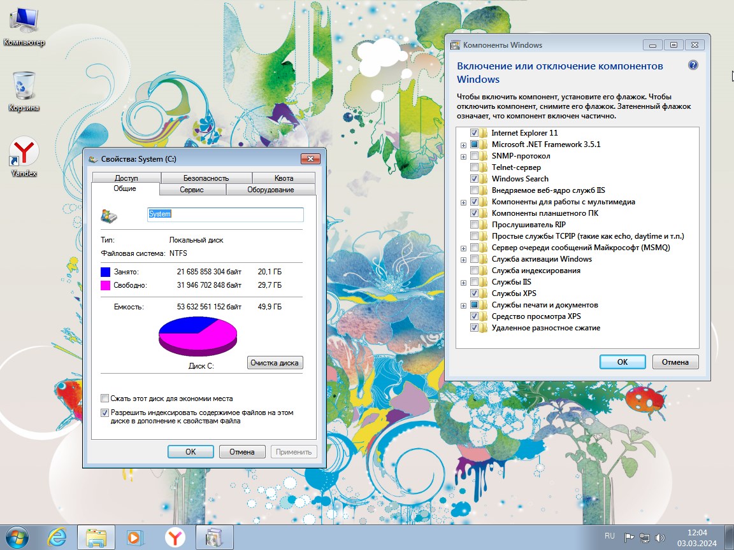Switch to the Оборудование tab
Viewport: 734px width, 550px height.
point(271,190)
